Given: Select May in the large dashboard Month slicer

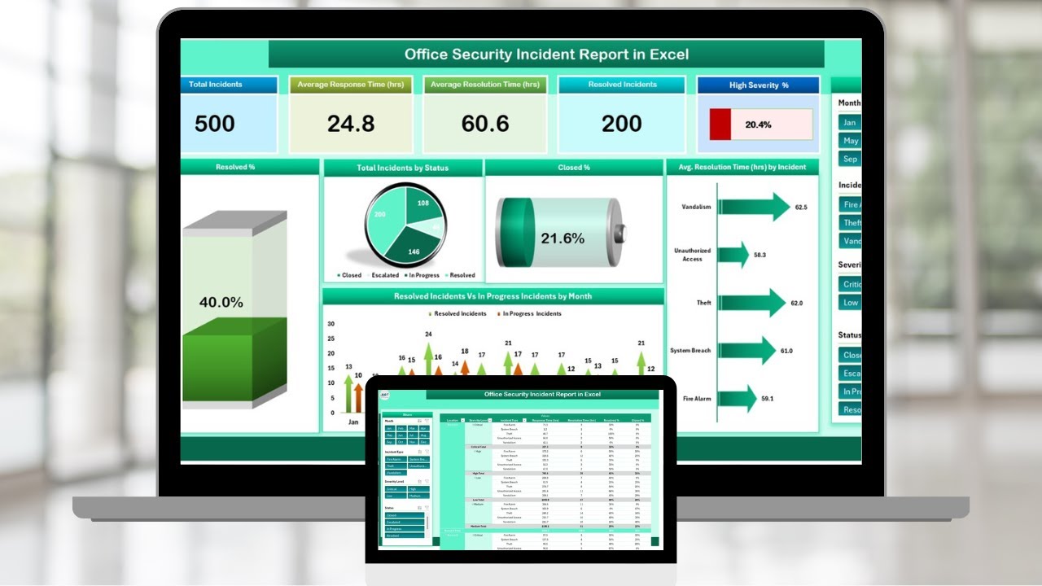Looking at the screenshot, I should (x=850, y=141).
